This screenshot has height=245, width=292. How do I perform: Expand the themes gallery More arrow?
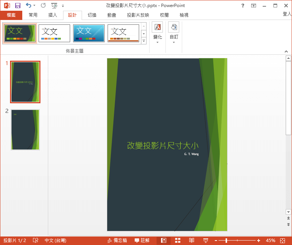(x=144, y=41)
